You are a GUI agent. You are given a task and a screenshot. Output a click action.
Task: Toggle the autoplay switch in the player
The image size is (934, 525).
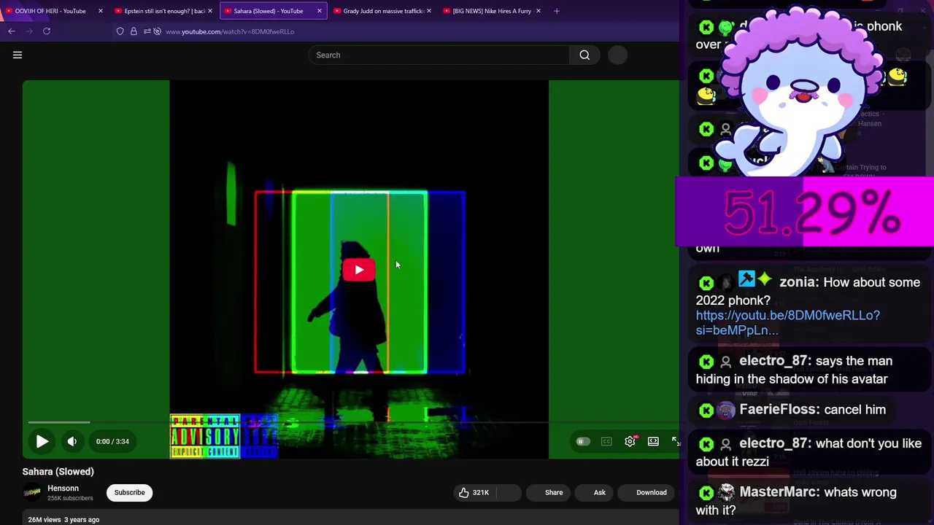coord(582,441)
